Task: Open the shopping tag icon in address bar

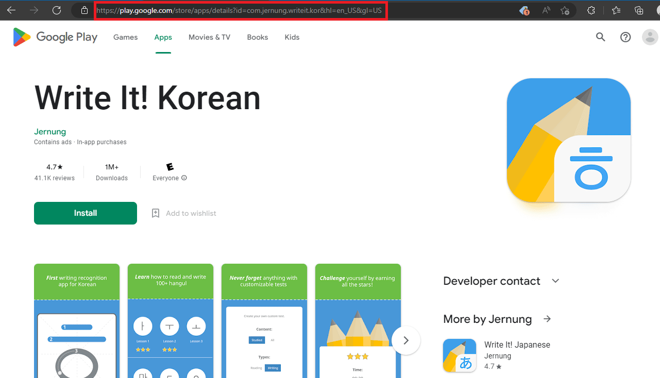Action: (524, 10)
